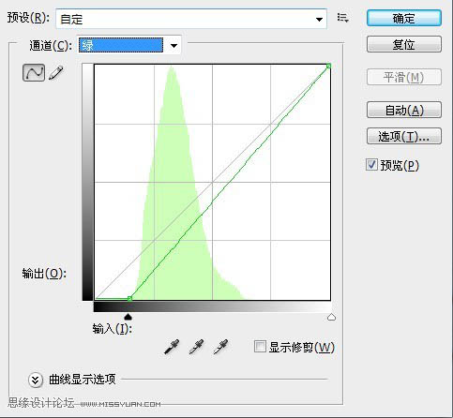This screenshot has height=418, width=453.
Task: Click the 自动(A) button
Action: pyautogui.click(x=404, y=110)
